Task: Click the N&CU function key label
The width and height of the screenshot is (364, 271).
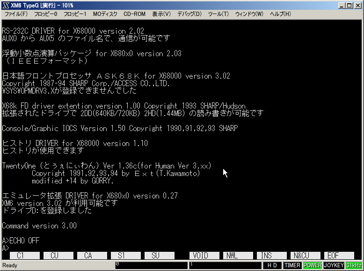Action: (305, 256)
